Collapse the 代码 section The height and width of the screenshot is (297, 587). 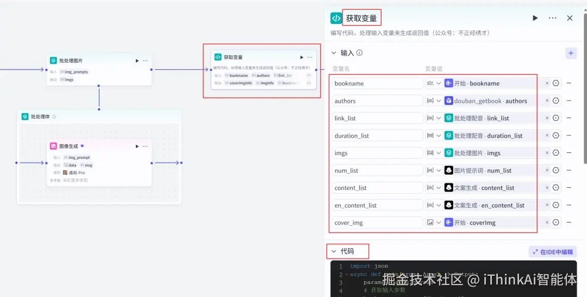[334, 251]
